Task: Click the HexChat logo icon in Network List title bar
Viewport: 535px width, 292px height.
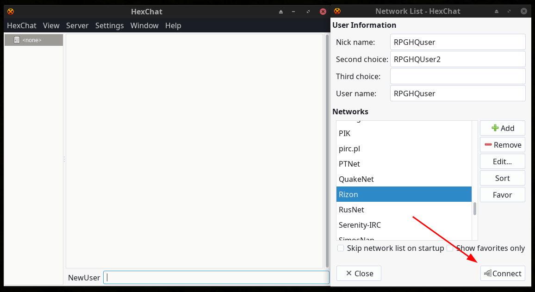Action: (337, 11)
